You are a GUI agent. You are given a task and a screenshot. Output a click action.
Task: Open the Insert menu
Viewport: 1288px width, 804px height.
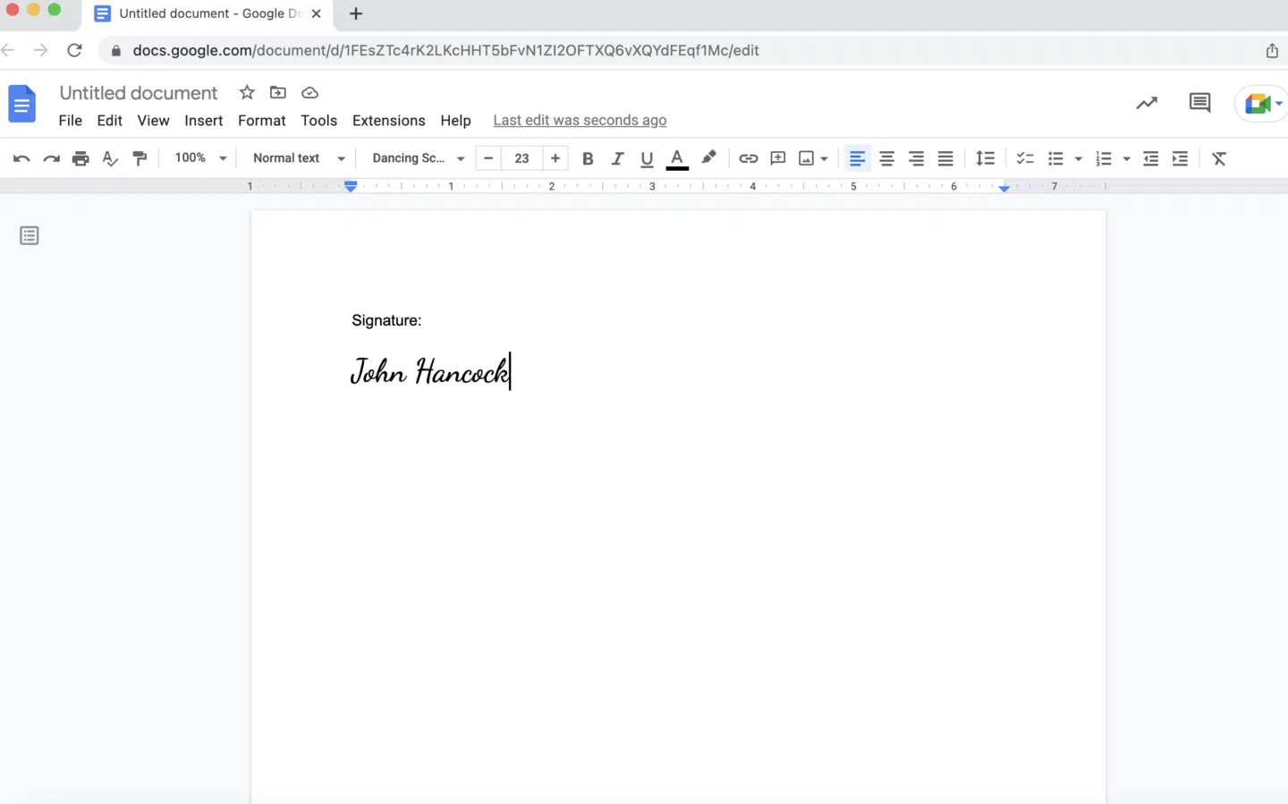(x=204, y=120)
